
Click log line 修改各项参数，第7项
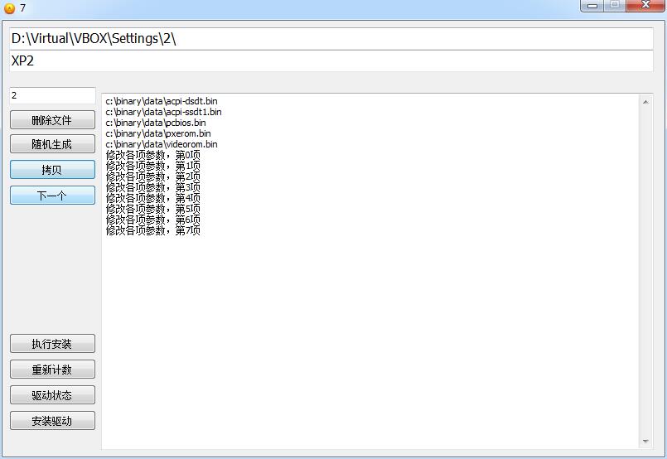click(152, 230)
